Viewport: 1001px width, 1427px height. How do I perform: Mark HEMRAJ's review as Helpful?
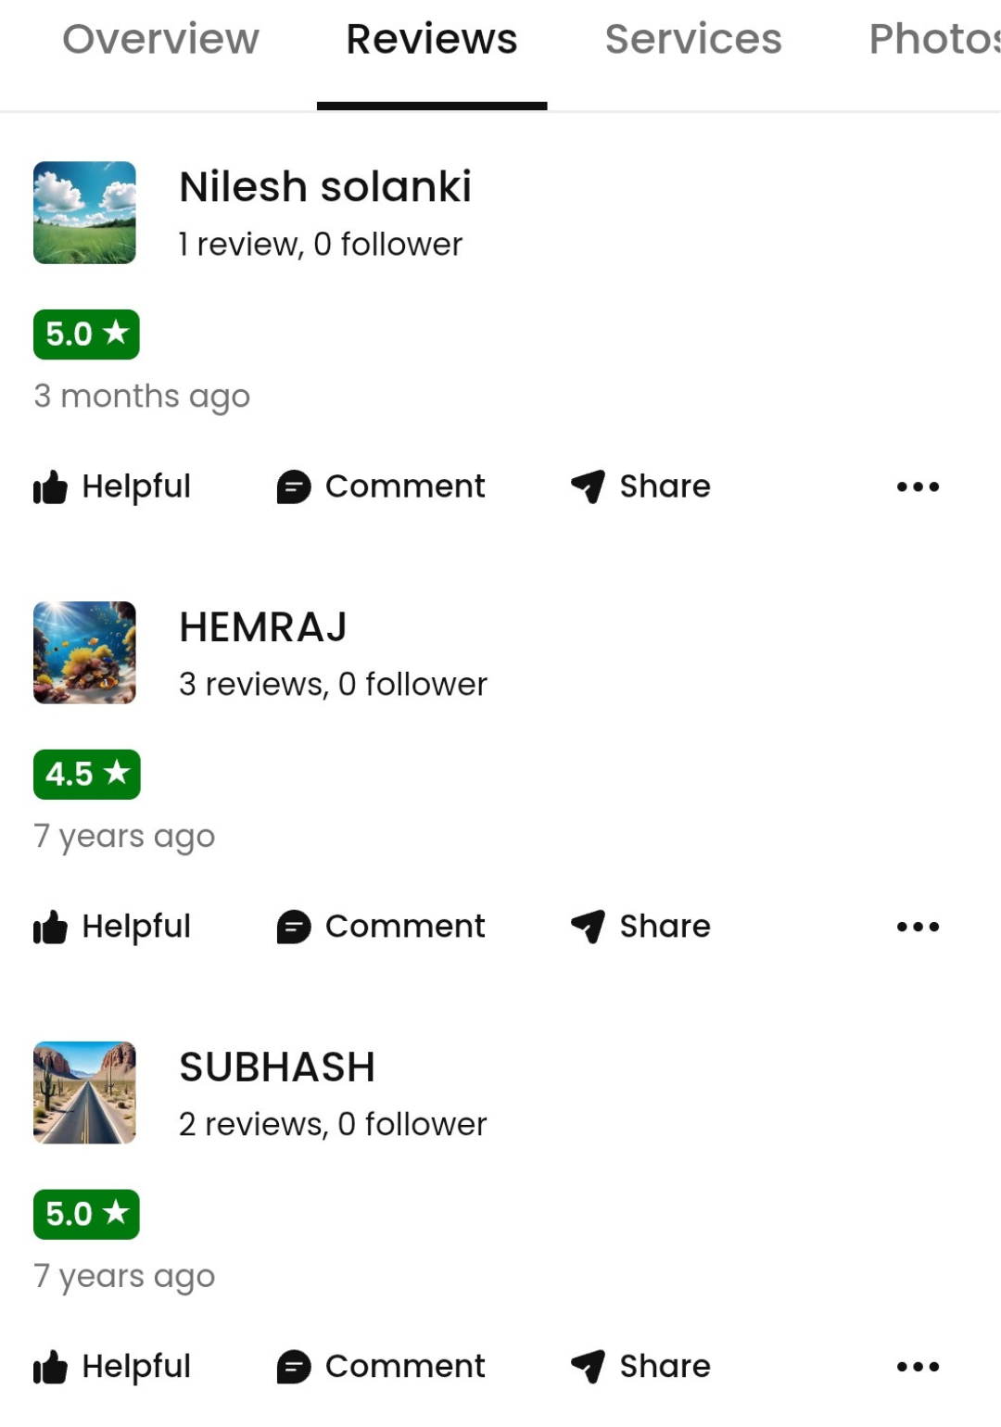(112, 927)
